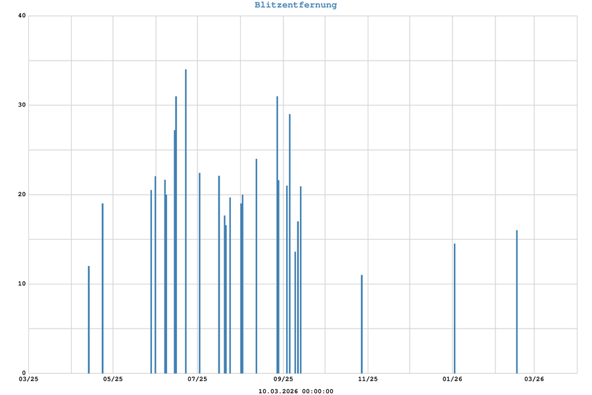
Task: Click the bar at 24 in August
Action: (x=257, y=266)
